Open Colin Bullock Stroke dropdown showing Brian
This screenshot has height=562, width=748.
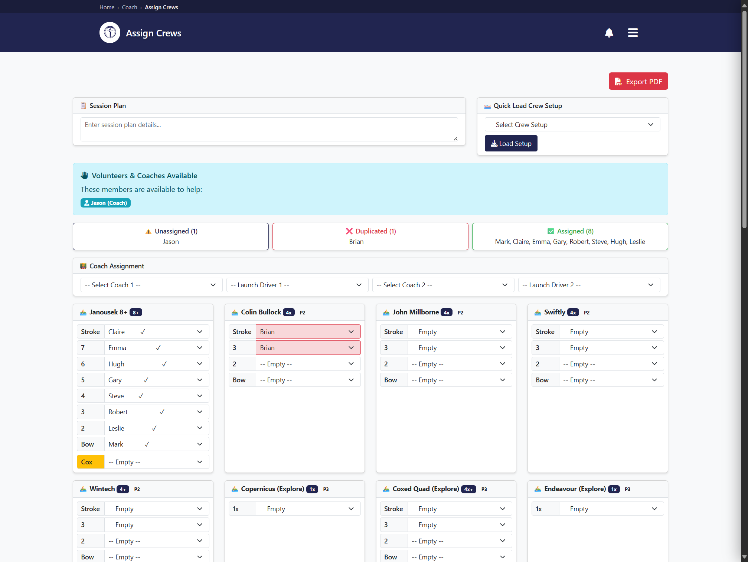coord(308,332)
